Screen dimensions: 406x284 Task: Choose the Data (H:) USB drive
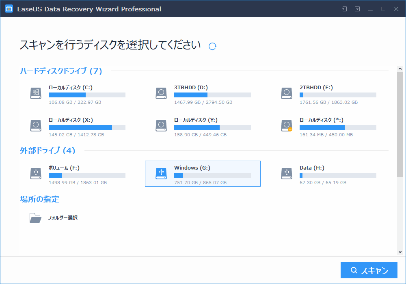pos(328,174)
